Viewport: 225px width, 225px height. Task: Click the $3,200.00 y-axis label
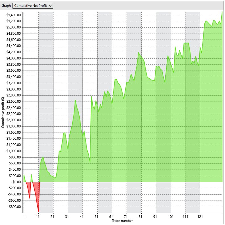14,83
